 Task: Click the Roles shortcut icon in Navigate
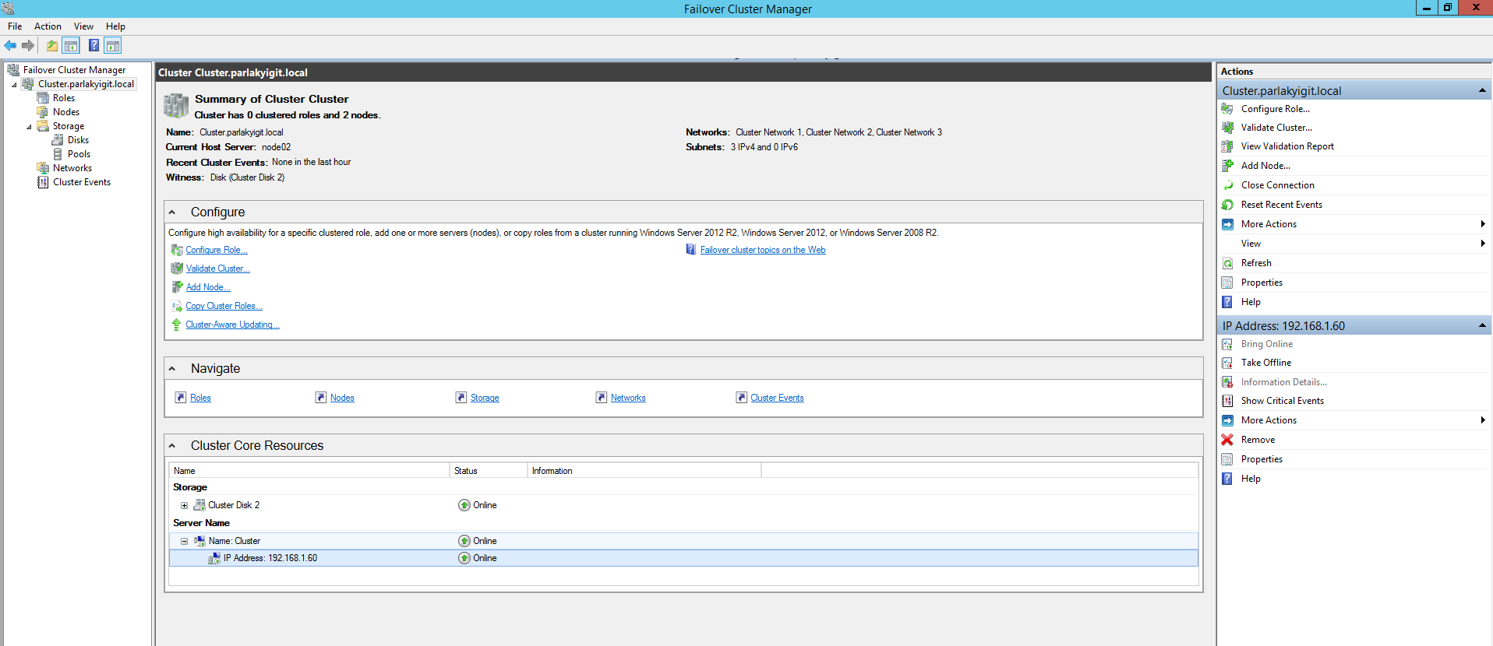tap(181, 398)
